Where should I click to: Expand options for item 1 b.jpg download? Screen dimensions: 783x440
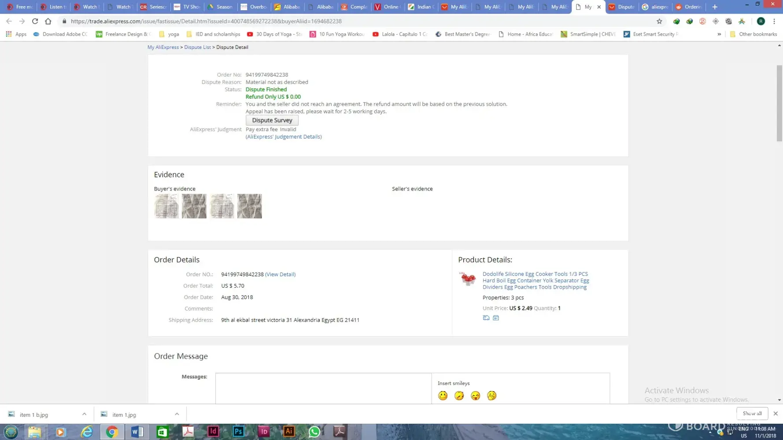[x=84, y=414]
